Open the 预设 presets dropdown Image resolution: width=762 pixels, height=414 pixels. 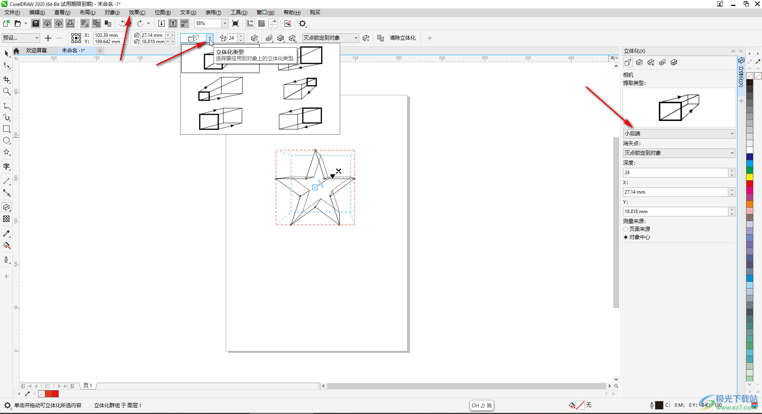21,38
